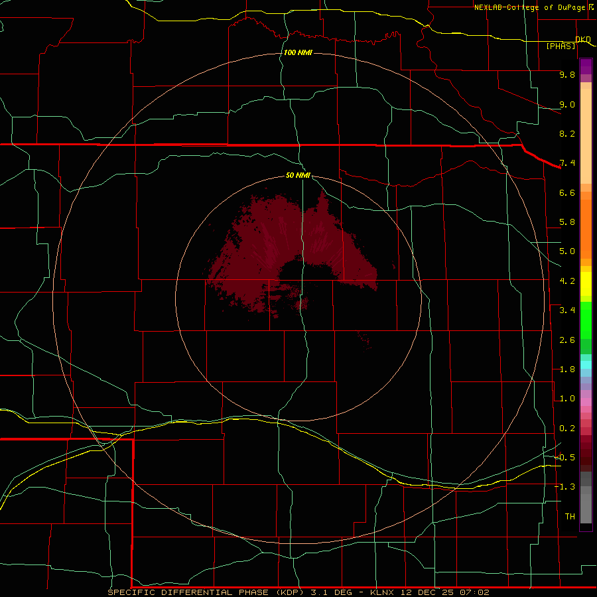Click the -1.3 legend value
The width and height of the screenshot is (597, 597).
pos(564,488)
